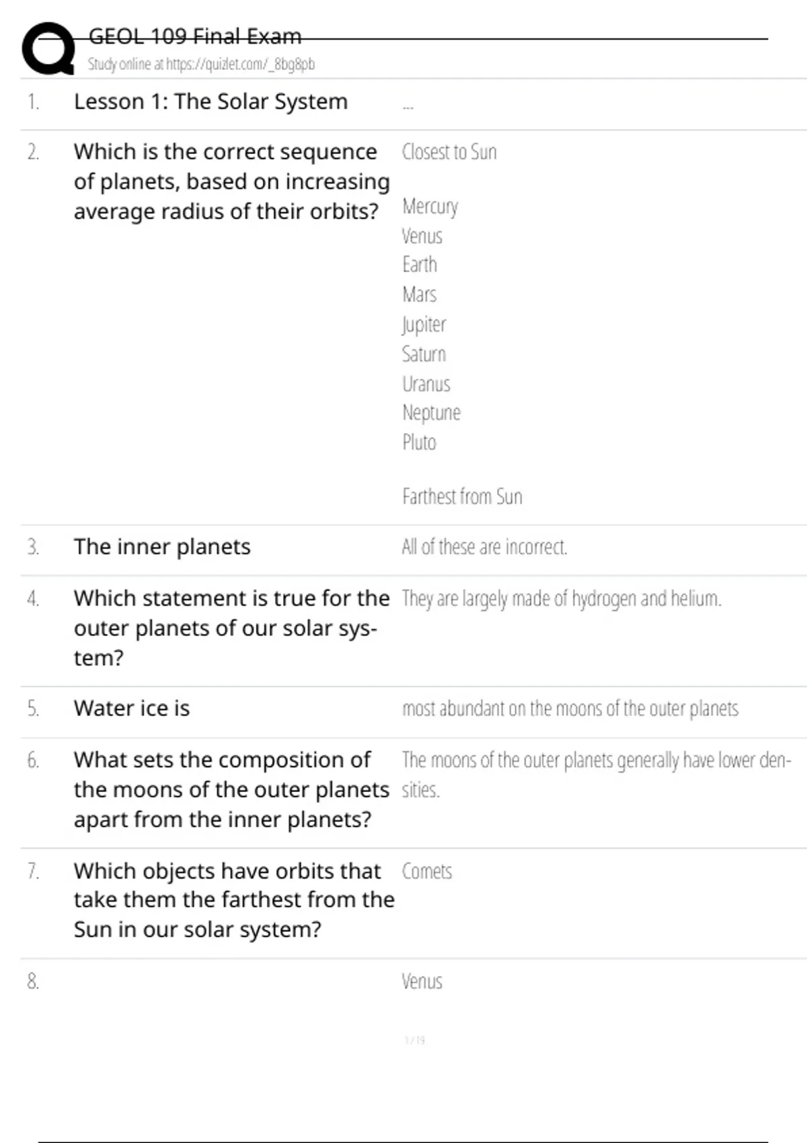Click the planet sequence question text
Viewport: 807px width, 1143px height.
pos(231,182)
